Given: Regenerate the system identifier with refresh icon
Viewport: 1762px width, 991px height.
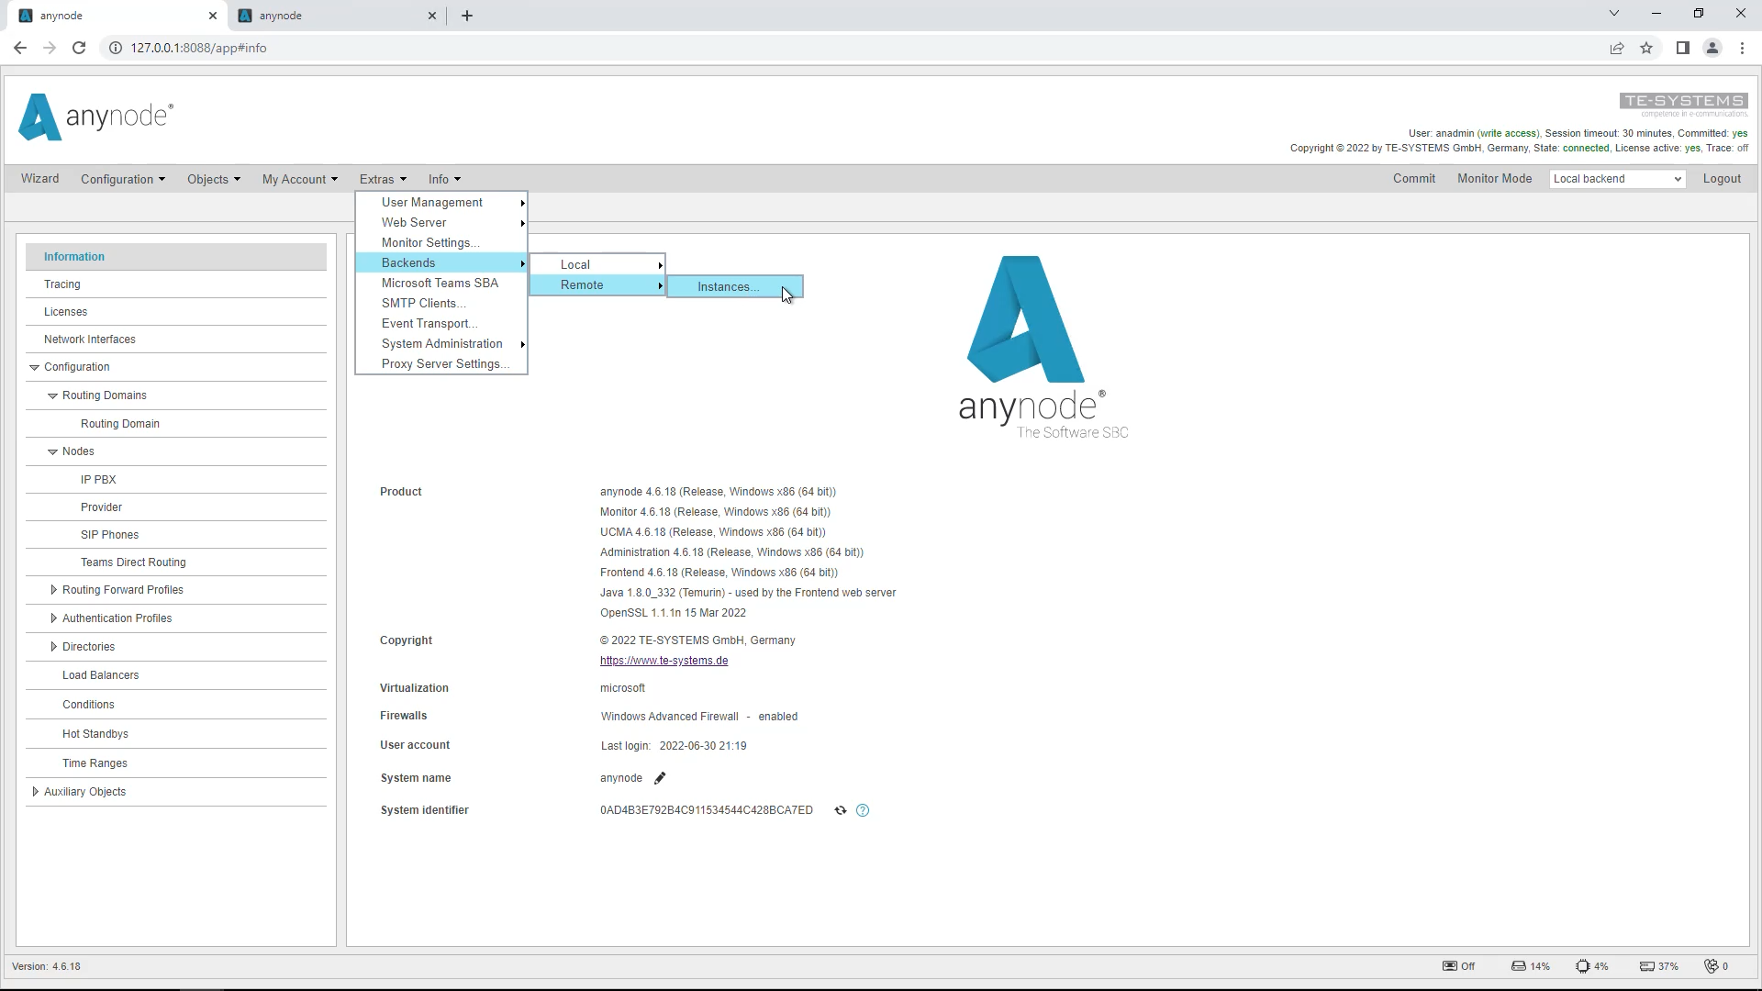Looking at the screenshot, I should coord(840,810).
